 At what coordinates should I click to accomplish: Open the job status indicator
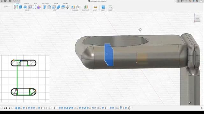[x=190, y=1]
